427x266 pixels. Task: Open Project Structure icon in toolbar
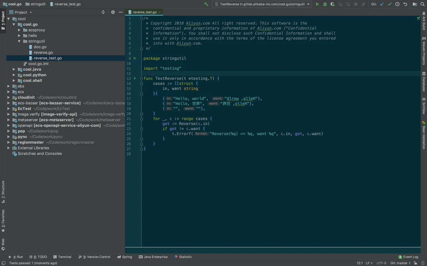(415, 4)
